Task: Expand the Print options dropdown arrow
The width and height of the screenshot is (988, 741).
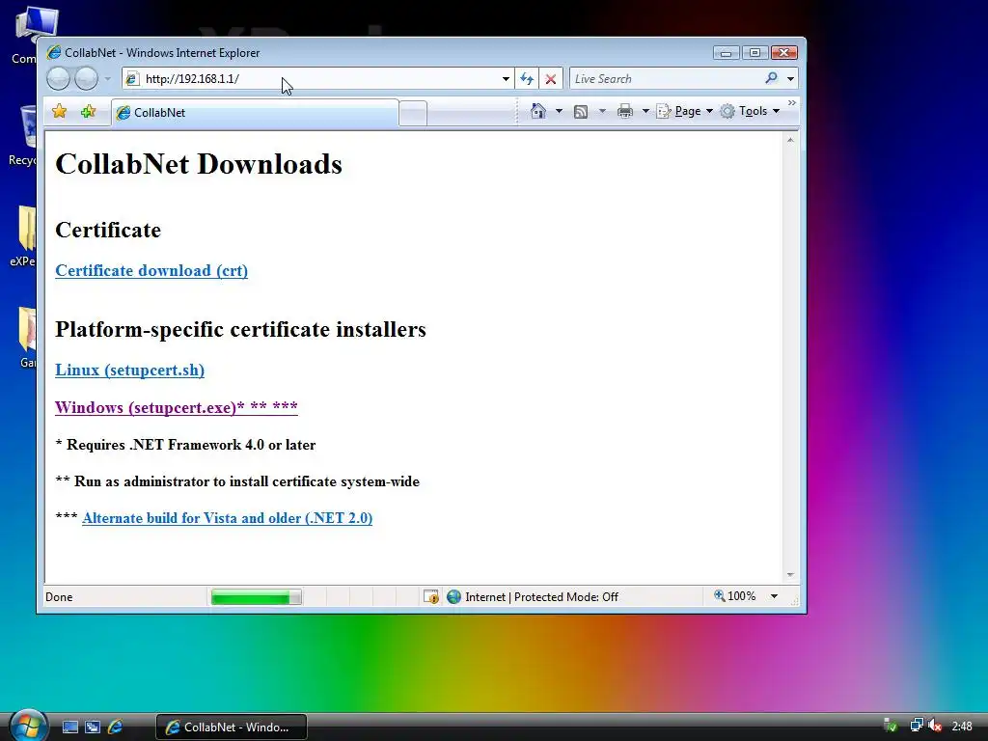Action: (x=645, y=112)
